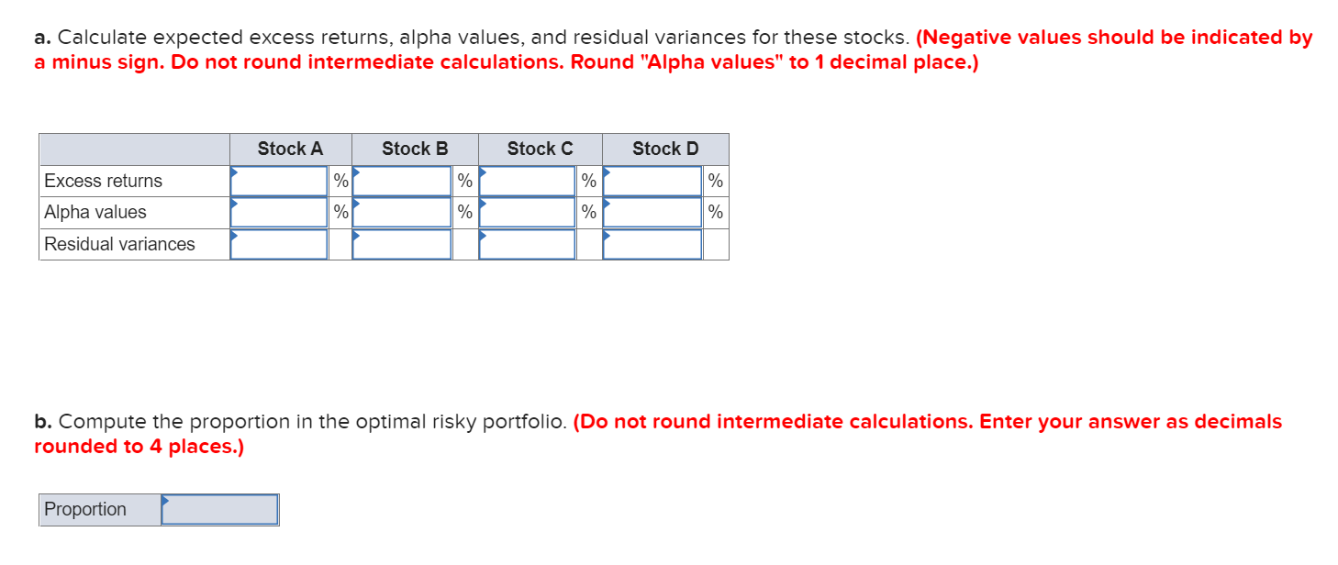Viewport: 1338px width, 565px height.
Task: Select the Residual variances input for Stock B
Action: 401,243
